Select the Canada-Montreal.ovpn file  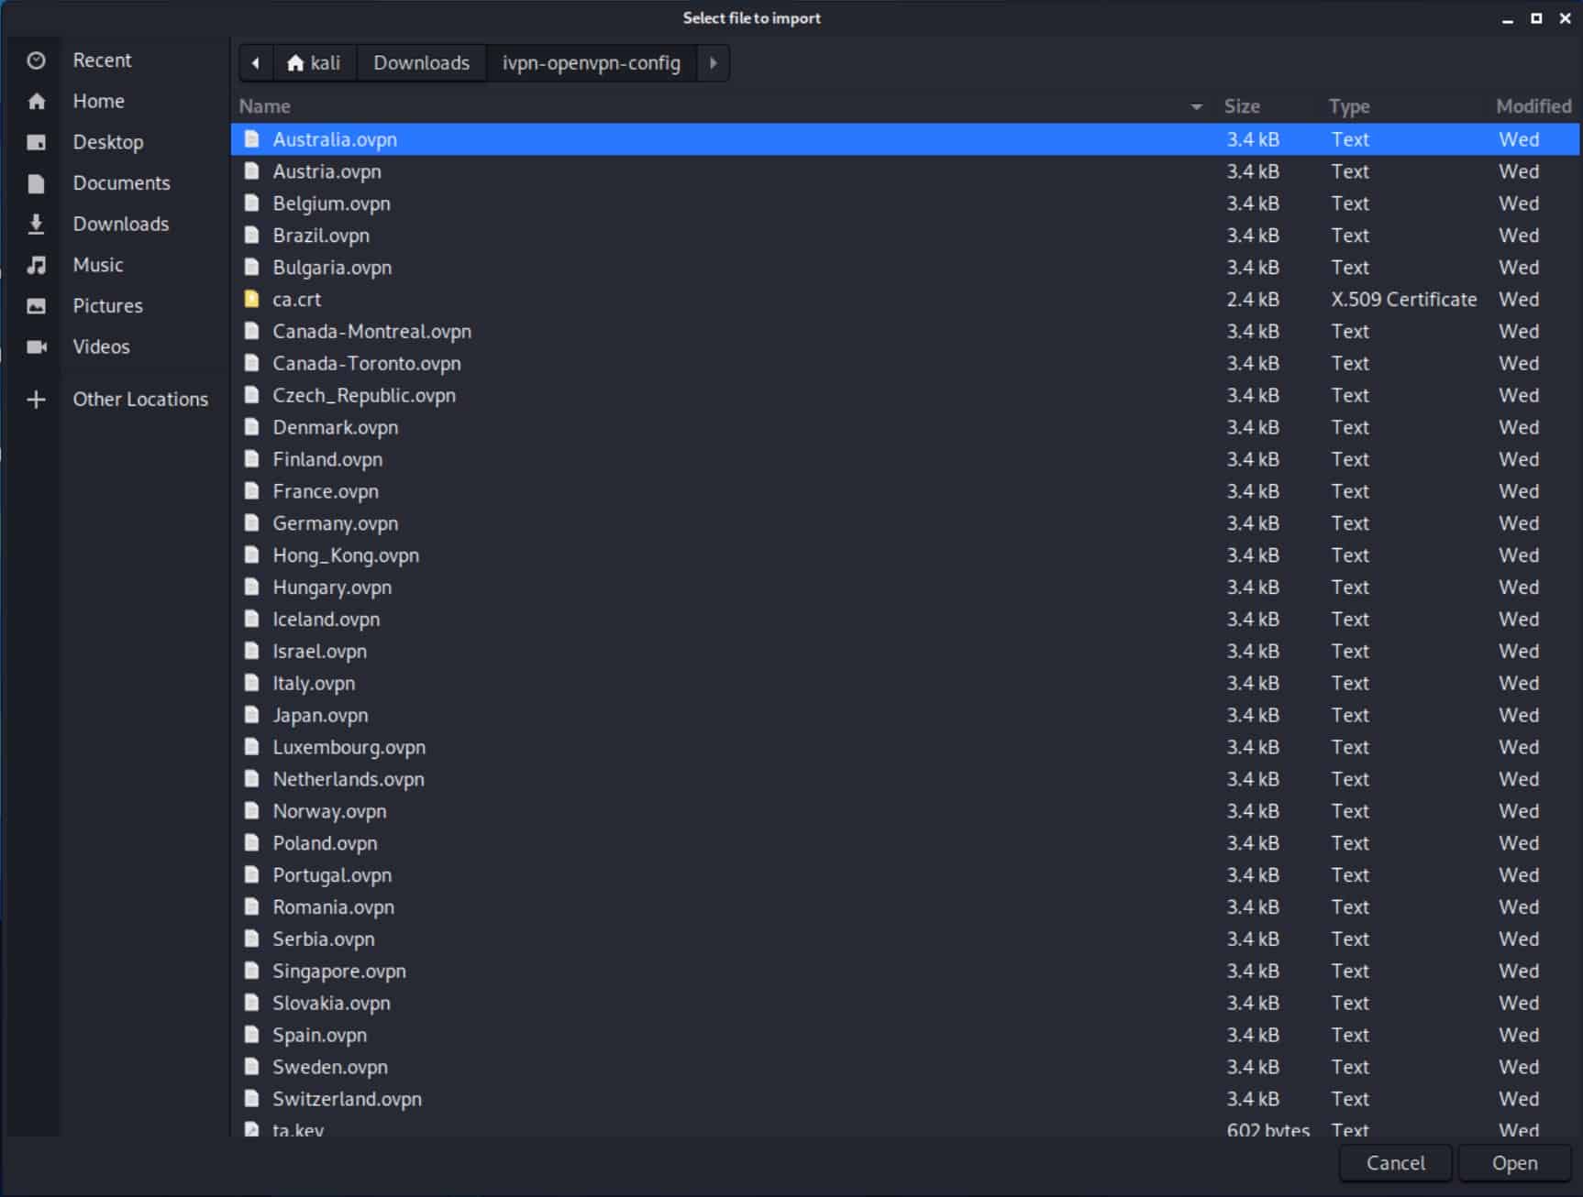coord(904,331)
